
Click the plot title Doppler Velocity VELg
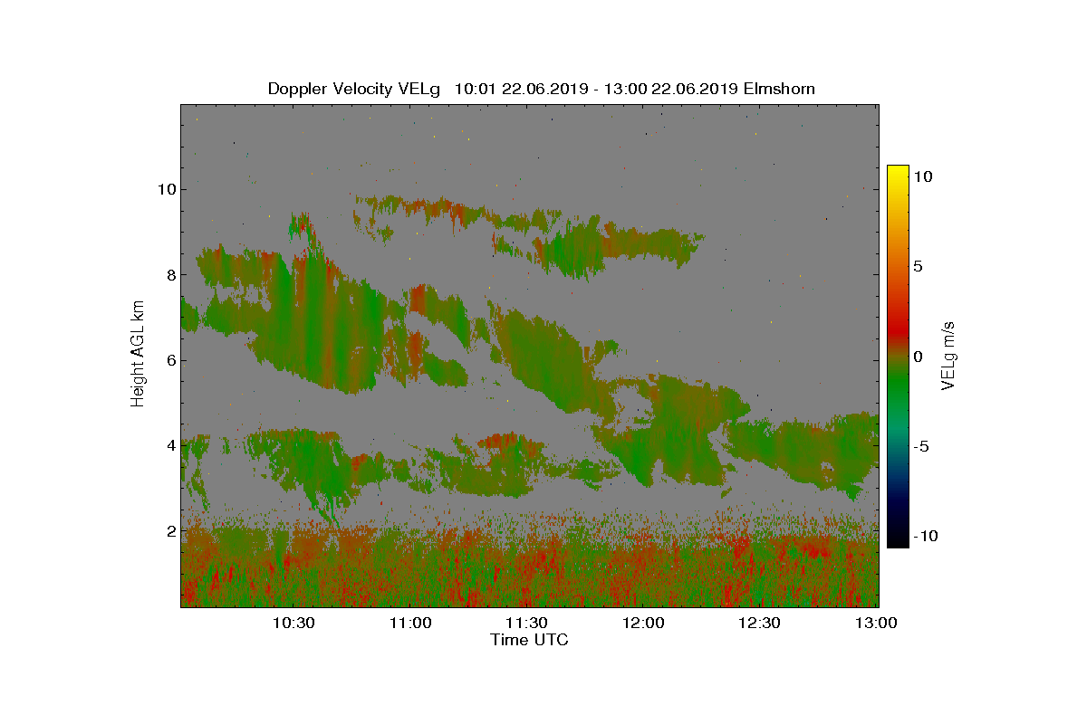pyautogui.click(x=354, y=89)
